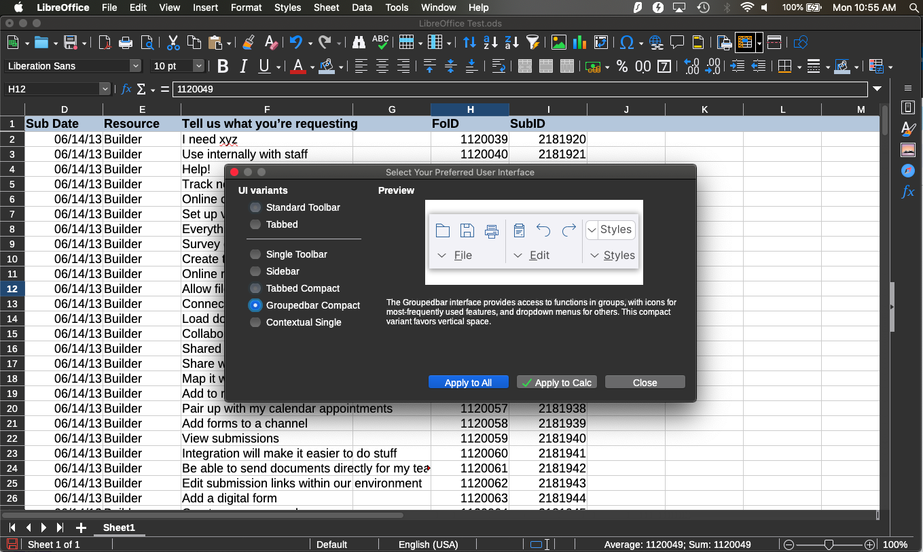The height and width of the screenshot is (552, 923).
Task: Open the Name Box dropdown showing H12
Action: coord(105,89)
